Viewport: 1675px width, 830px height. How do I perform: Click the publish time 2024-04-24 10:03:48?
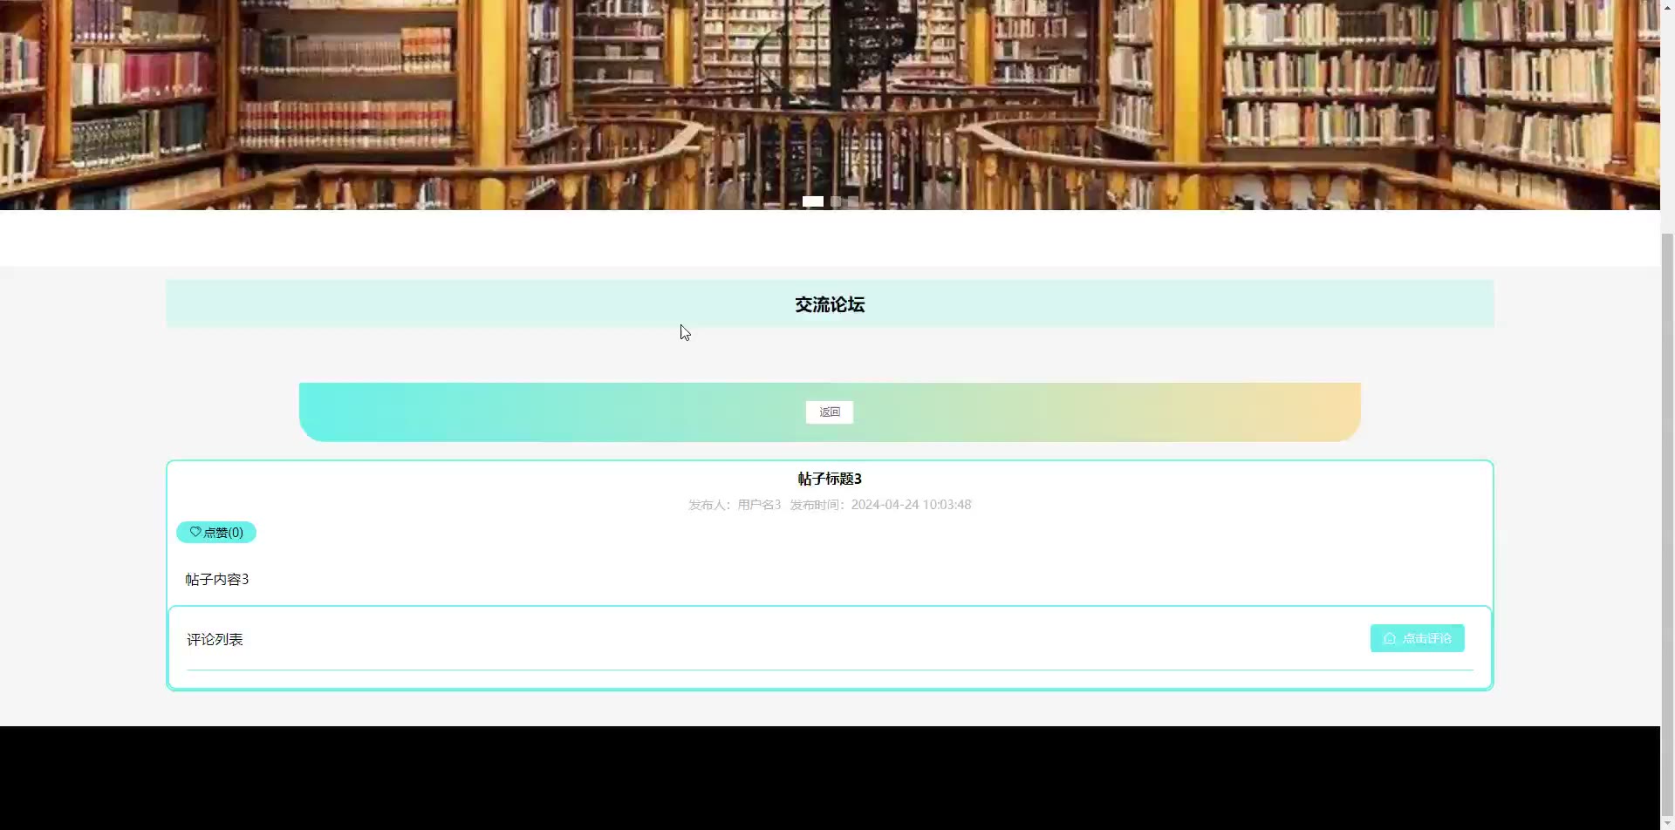point(911,505)
